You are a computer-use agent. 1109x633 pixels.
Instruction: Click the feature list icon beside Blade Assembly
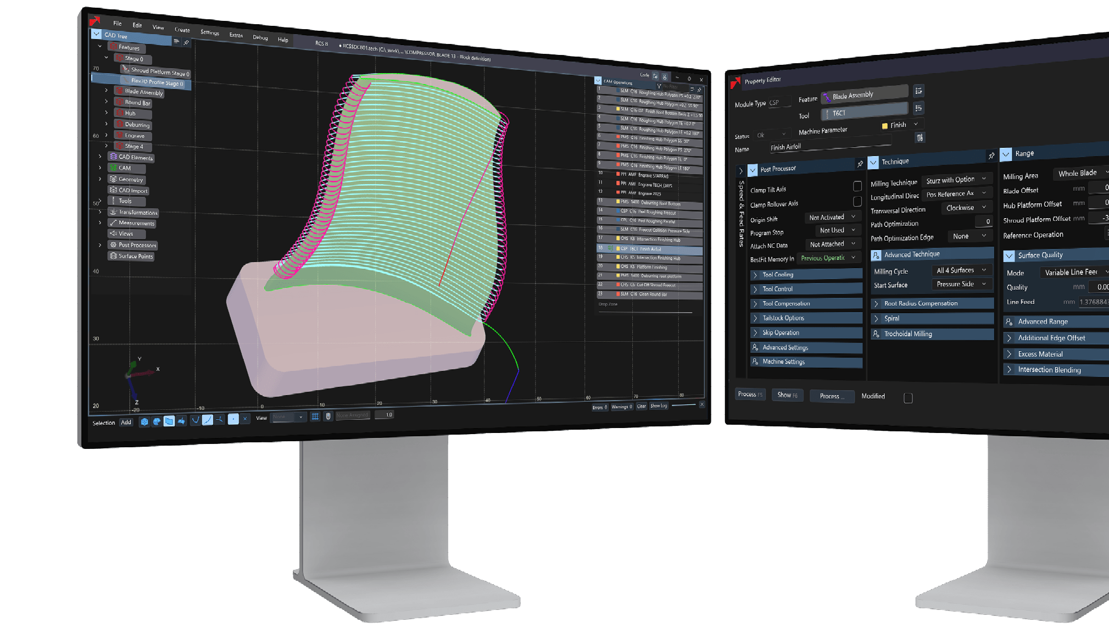tap(918, 91)
